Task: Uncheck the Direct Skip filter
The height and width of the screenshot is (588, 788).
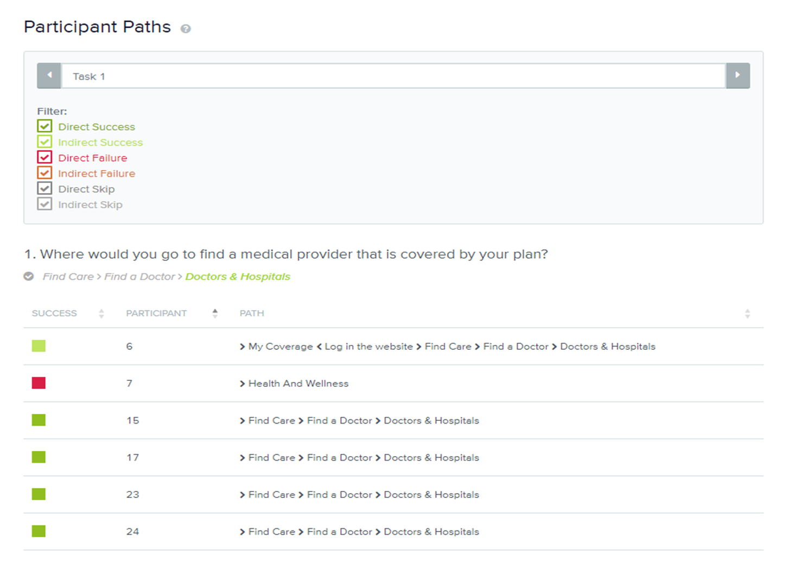Action: pos(45,189)
